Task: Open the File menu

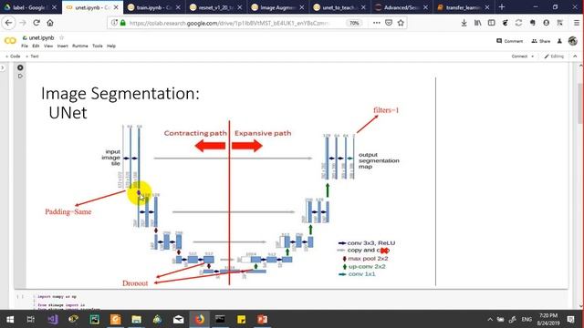Action: [x=25, y=46]
